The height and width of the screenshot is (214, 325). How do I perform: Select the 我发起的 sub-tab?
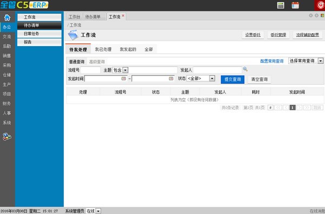[x=128, y=49]
